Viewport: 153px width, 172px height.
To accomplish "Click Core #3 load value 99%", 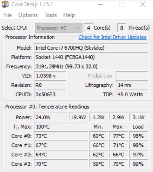I will coord(138,164).
